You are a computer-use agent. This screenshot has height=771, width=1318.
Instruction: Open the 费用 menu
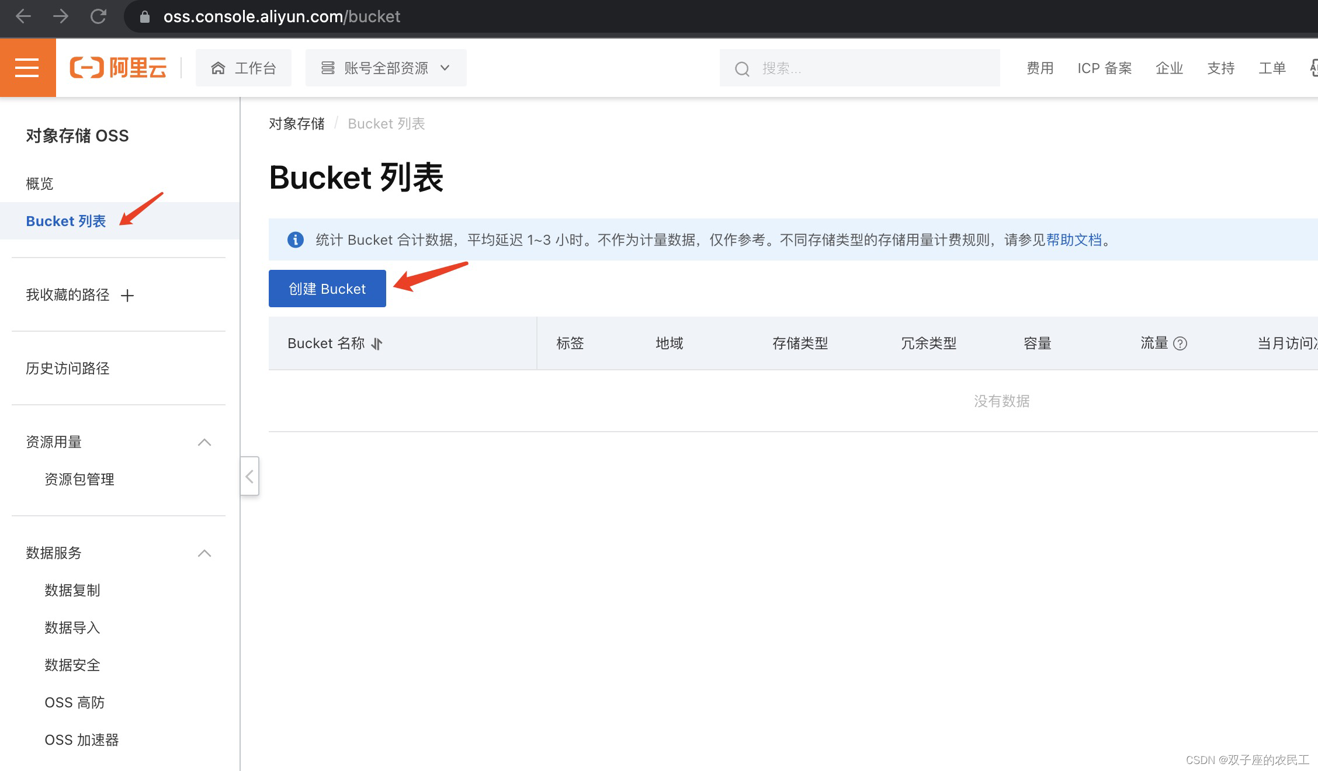[x=1039, y=68]
